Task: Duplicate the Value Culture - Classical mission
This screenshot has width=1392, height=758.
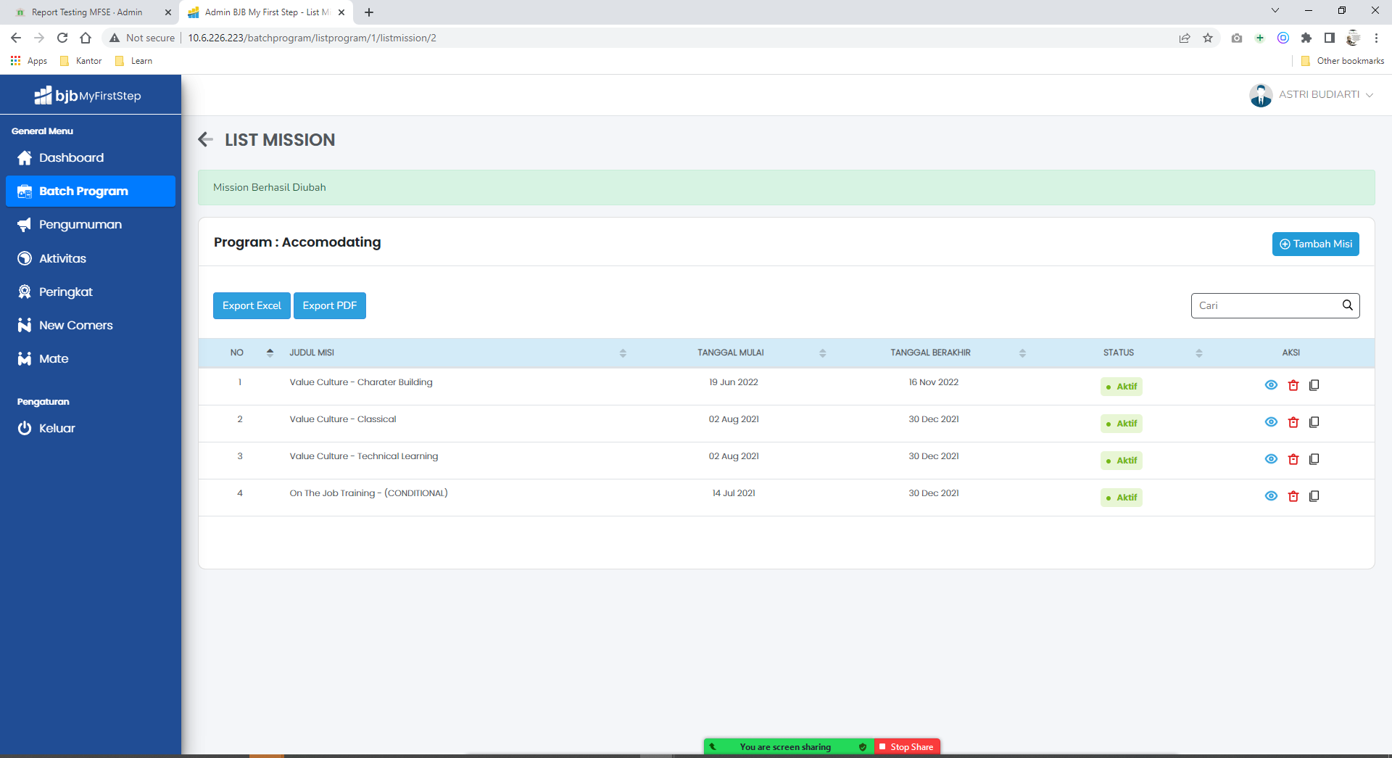Action: point(1314,422)
